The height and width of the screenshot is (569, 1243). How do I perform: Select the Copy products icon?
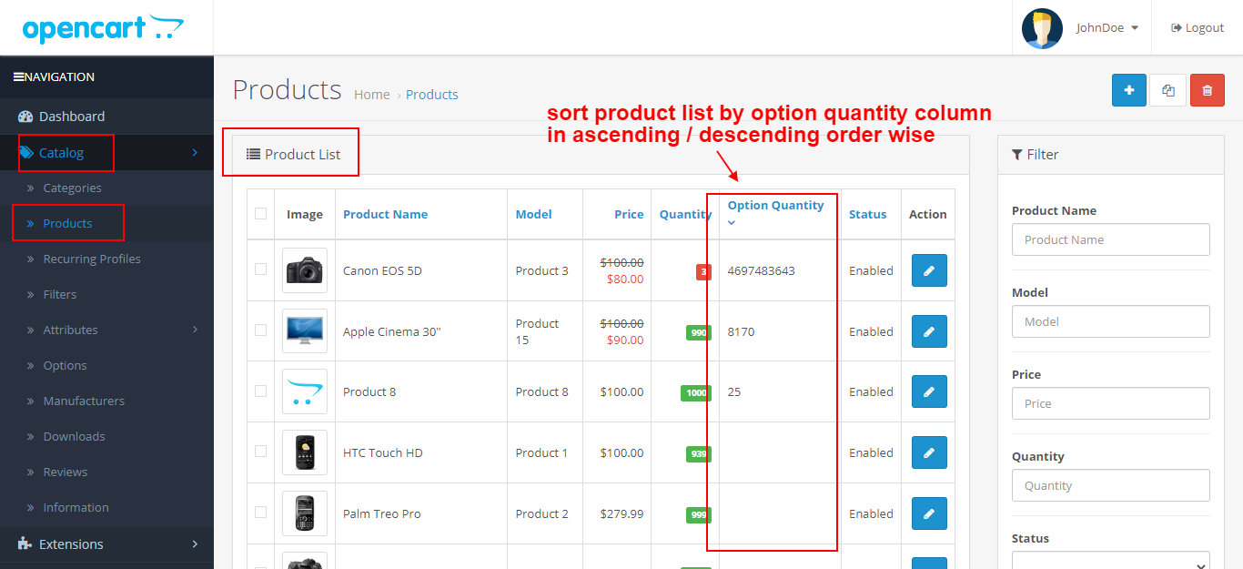(x=1167, y=90)
